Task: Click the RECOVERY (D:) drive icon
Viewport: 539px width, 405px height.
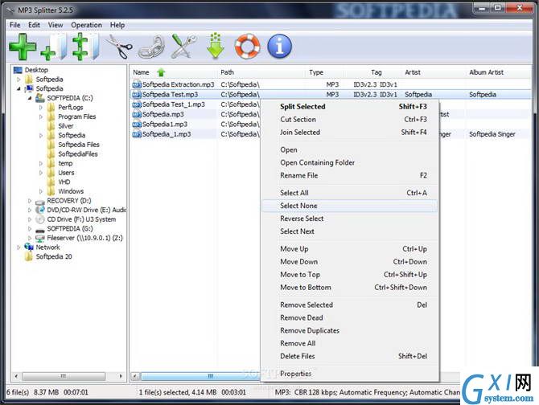Action: 40,201
